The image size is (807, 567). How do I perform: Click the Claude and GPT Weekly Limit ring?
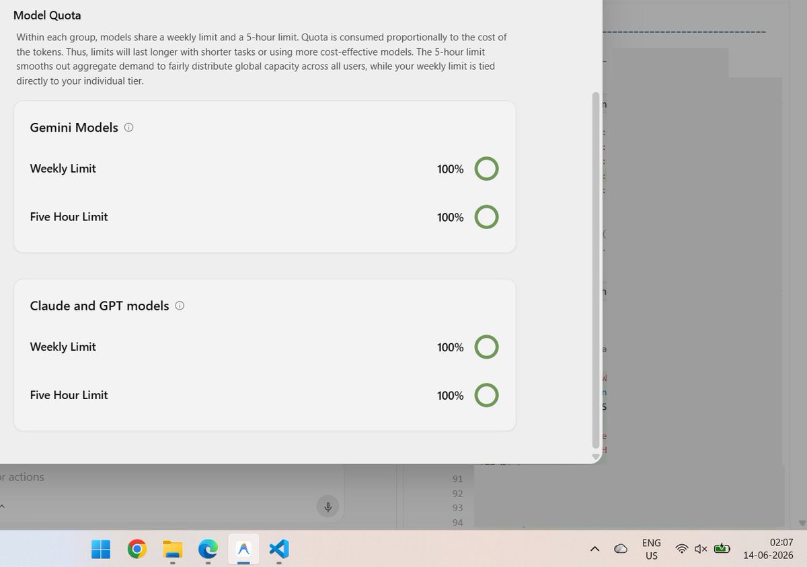pos(487,347)
